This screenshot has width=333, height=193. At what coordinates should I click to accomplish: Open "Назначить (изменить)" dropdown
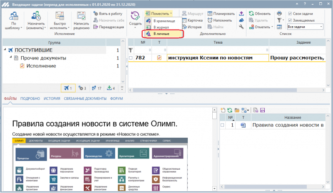coord(36,21)
